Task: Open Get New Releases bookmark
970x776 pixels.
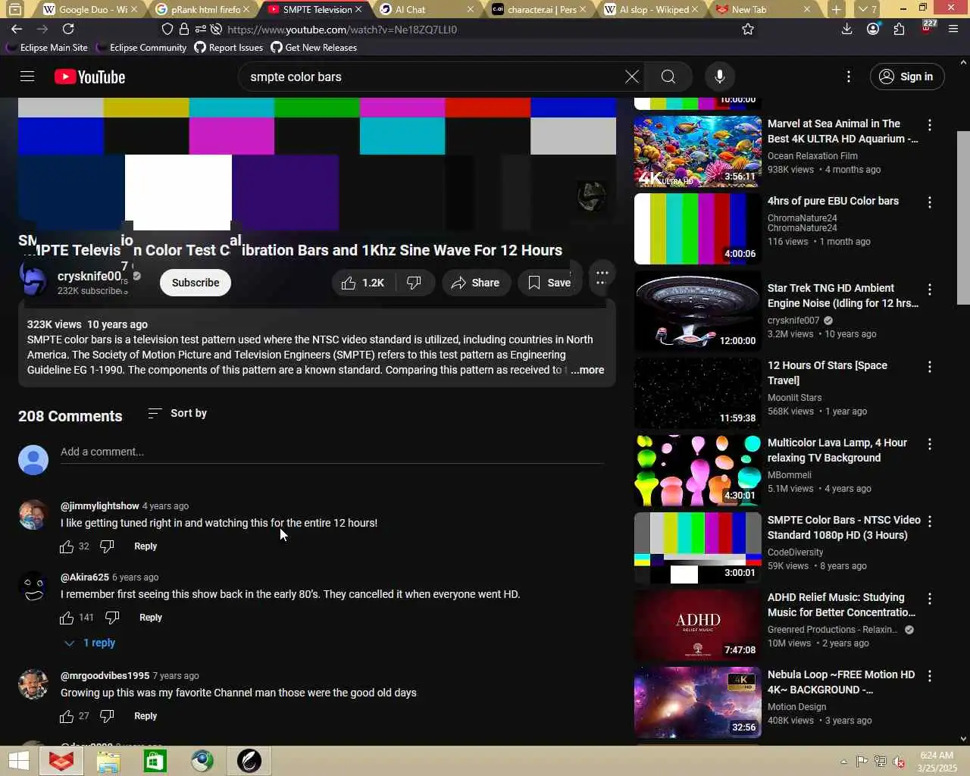Action: pyautogui.click(x=314, y=47)
